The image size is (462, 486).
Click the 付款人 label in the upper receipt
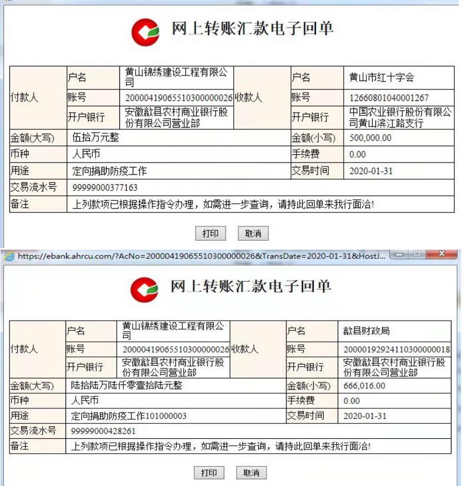[24, 97]
